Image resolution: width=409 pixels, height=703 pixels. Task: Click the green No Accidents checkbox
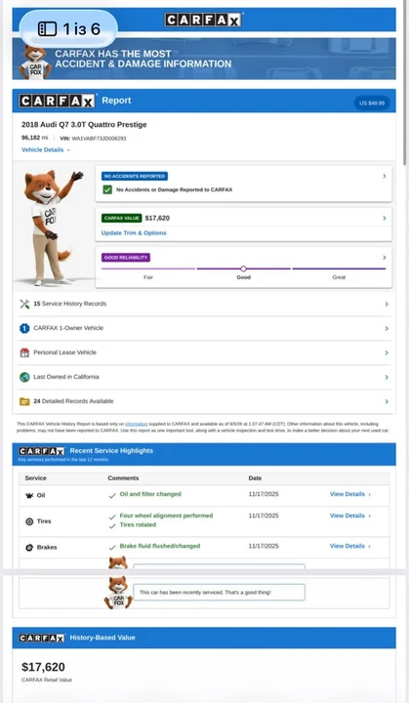click(x=107, y=189)
